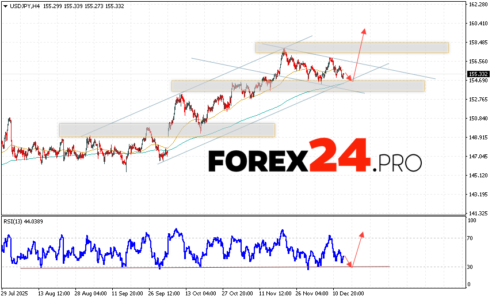The height and width of the screenshot is (300, 492).
Task: Click the red upward arrowhead in RSI panel
Action: (x=362, y=233)
